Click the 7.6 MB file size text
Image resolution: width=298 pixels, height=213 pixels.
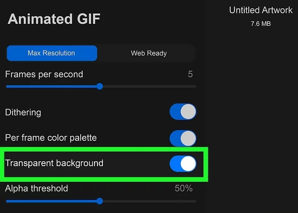click(261, 24)
